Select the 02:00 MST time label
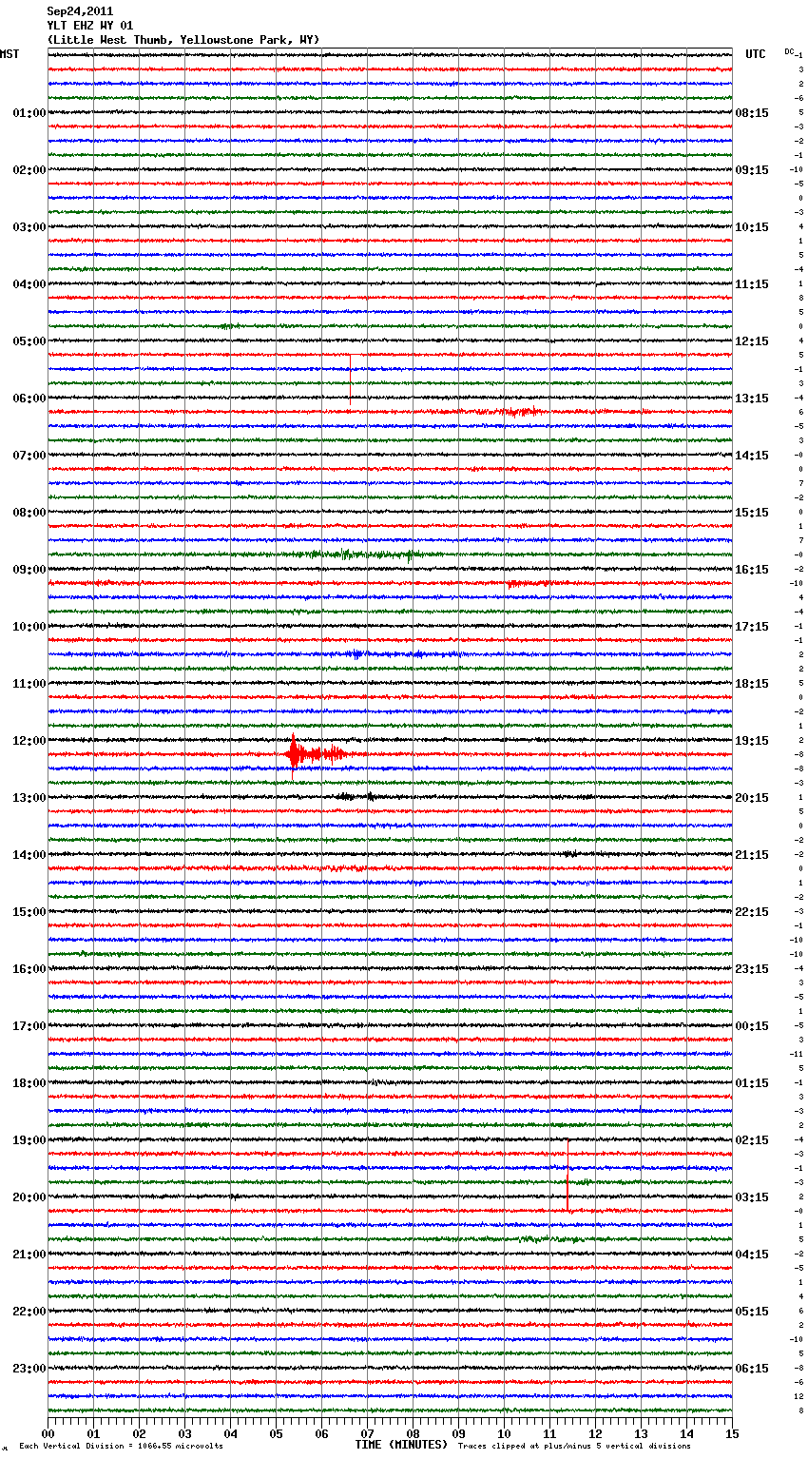808x1459 pixels. [x=29, y=170]
